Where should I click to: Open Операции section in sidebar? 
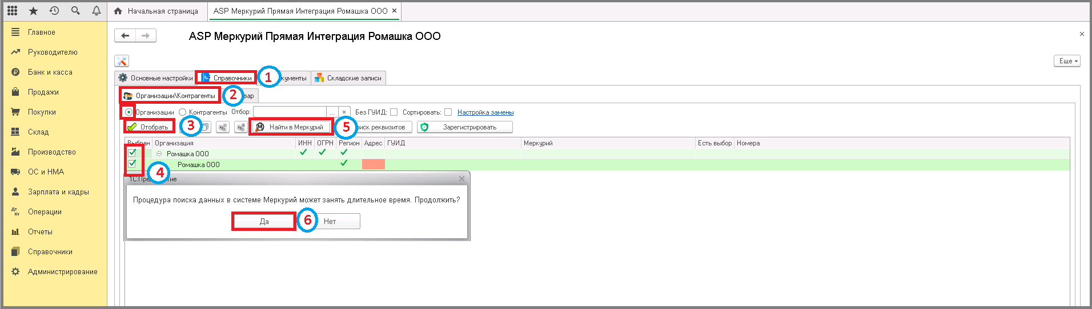click(45, 212)
